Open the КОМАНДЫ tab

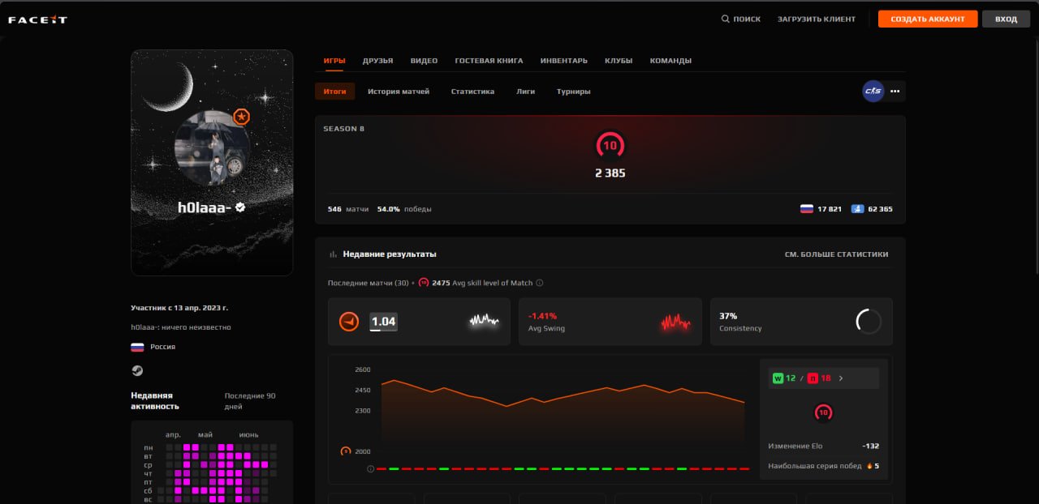670,61
